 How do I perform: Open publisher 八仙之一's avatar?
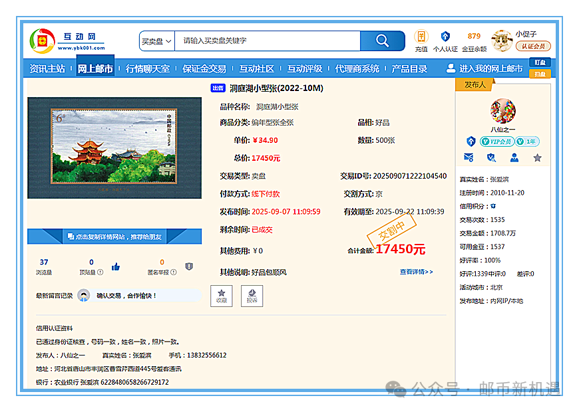pyautogui.click(x=503, y=111)
